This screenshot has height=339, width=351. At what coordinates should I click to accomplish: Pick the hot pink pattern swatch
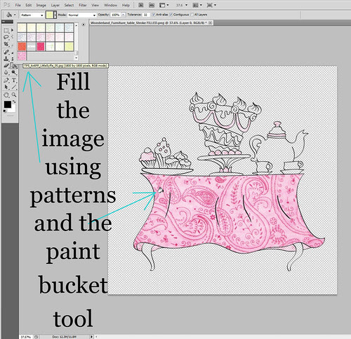point(41,46)
